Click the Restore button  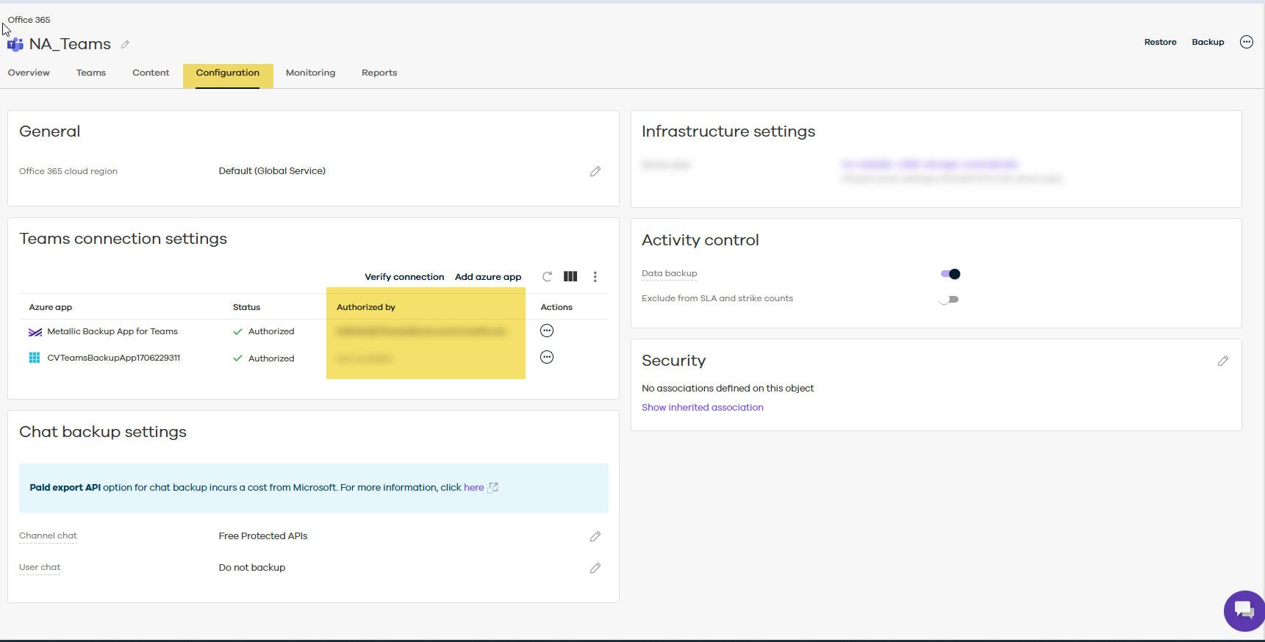point(1161,42)
